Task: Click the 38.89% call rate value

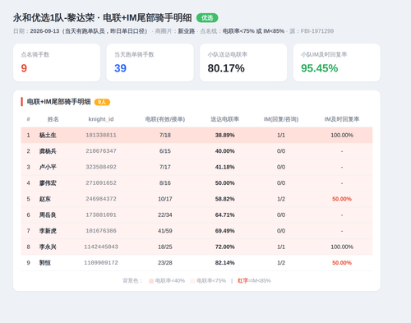Action: pos(224,135)
